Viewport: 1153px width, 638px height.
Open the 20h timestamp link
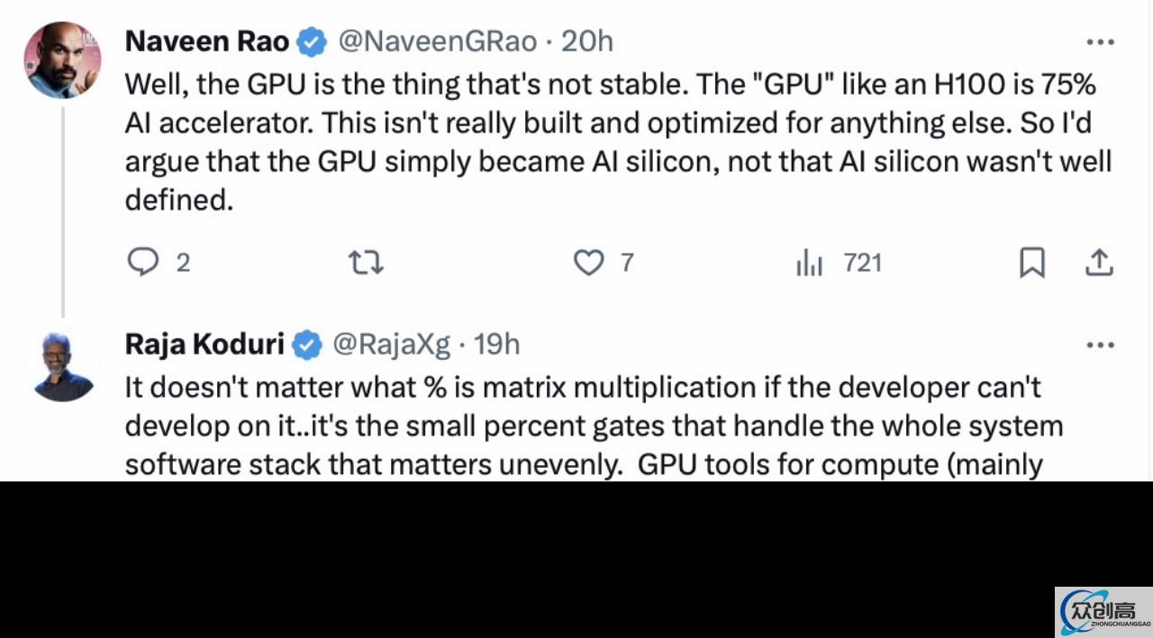pyautogui.click(x=586, y=41)
